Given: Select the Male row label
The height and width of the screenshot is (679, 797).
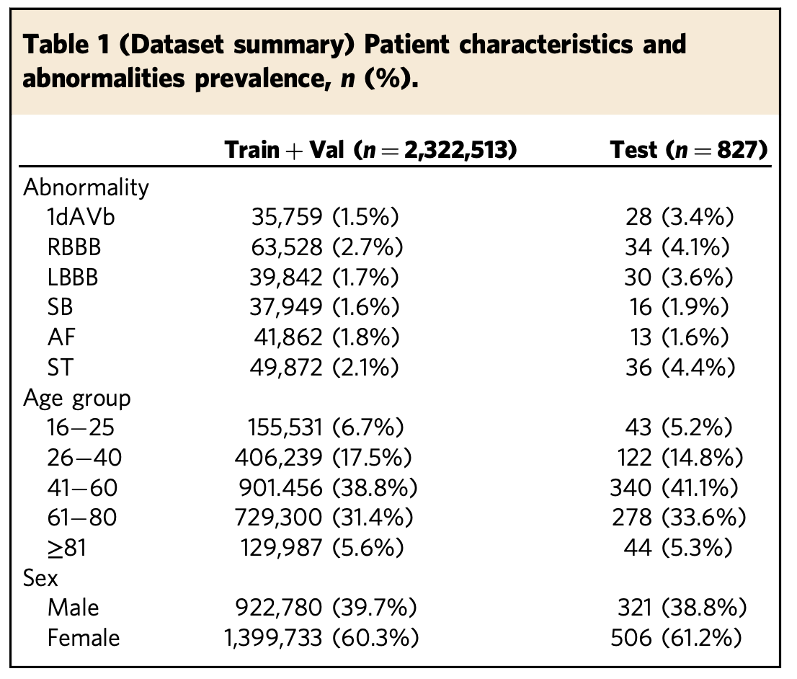Looking at the screenshot, I should 73,608.
